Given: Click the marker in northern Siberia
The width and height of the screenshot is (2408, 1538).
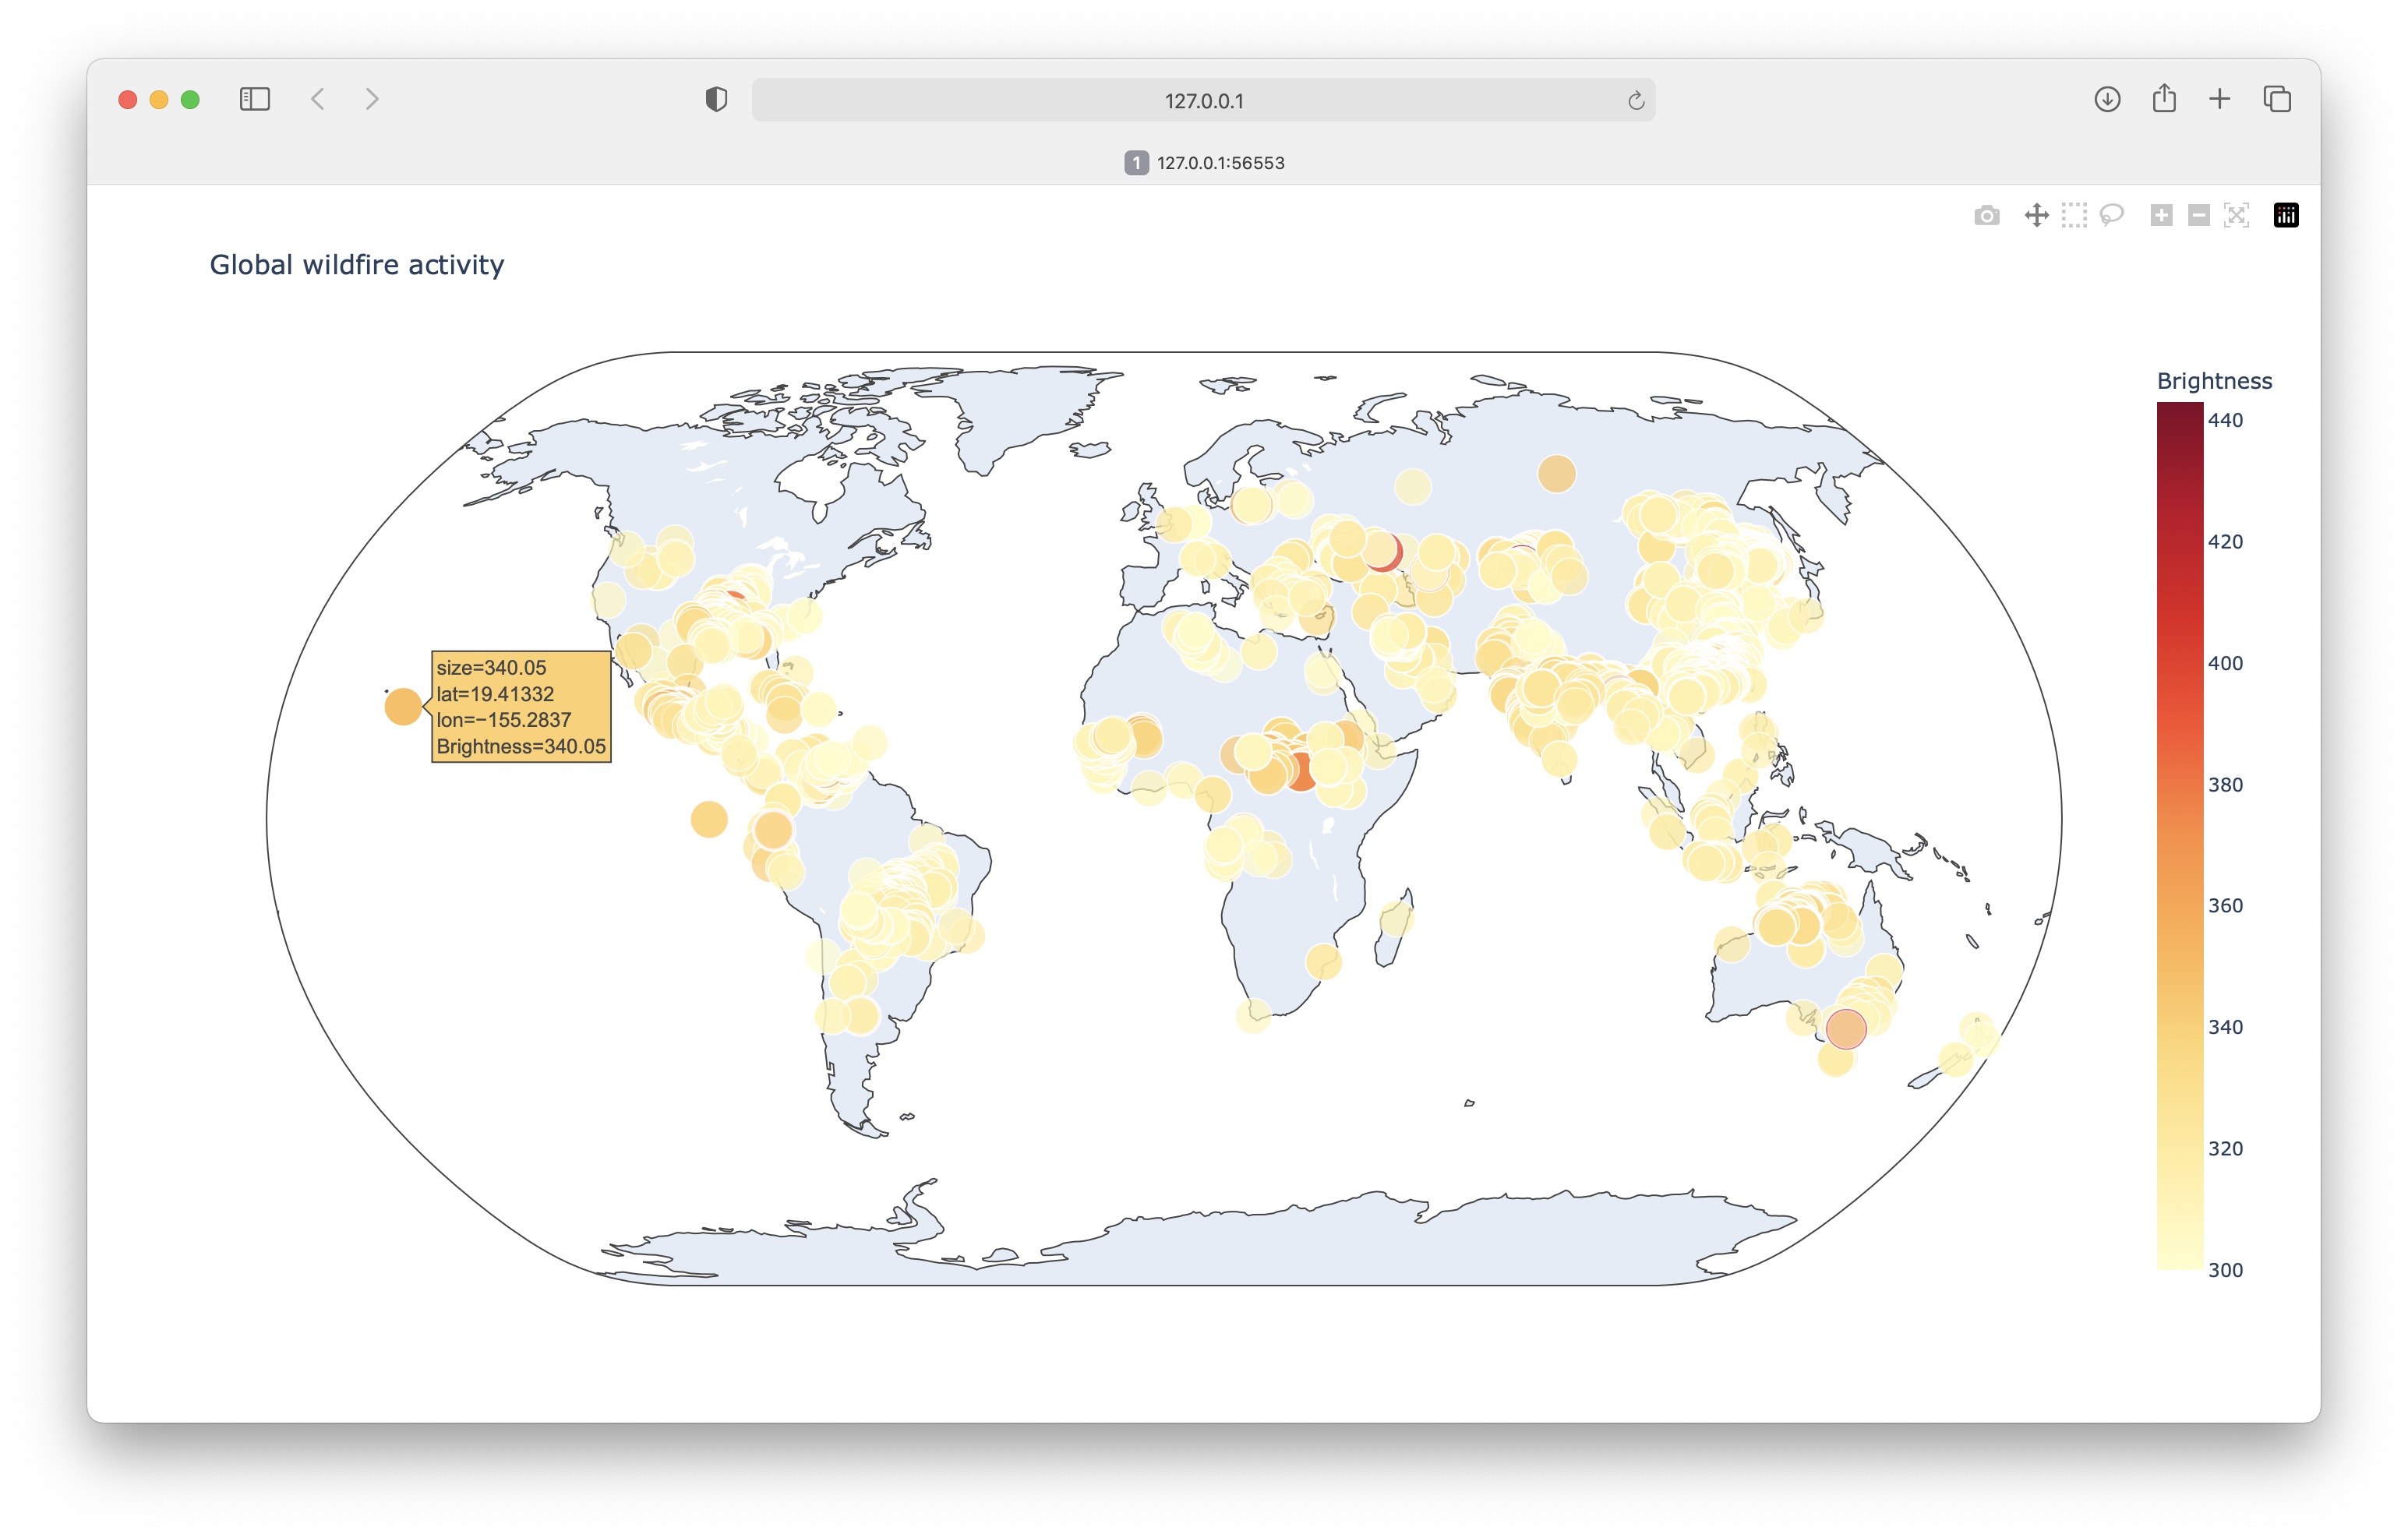Looking at the screenshot, I should (x=1557, y=474).
